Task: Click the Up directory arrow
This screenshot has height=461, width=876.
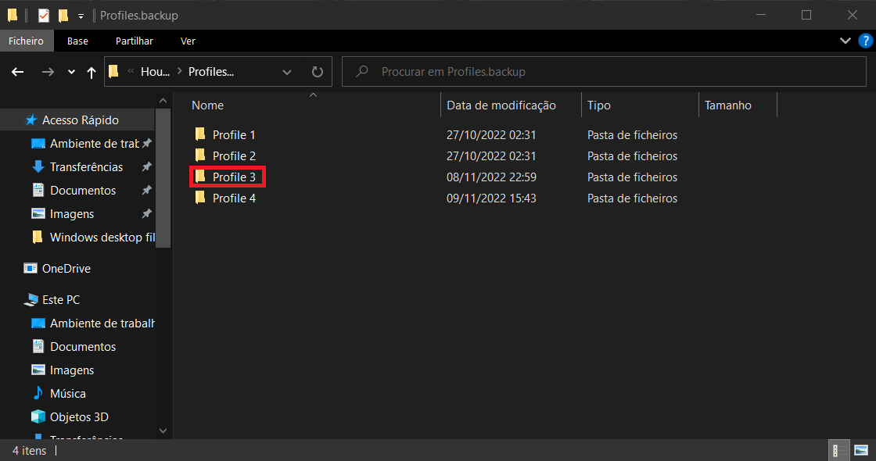Action: 92,72
